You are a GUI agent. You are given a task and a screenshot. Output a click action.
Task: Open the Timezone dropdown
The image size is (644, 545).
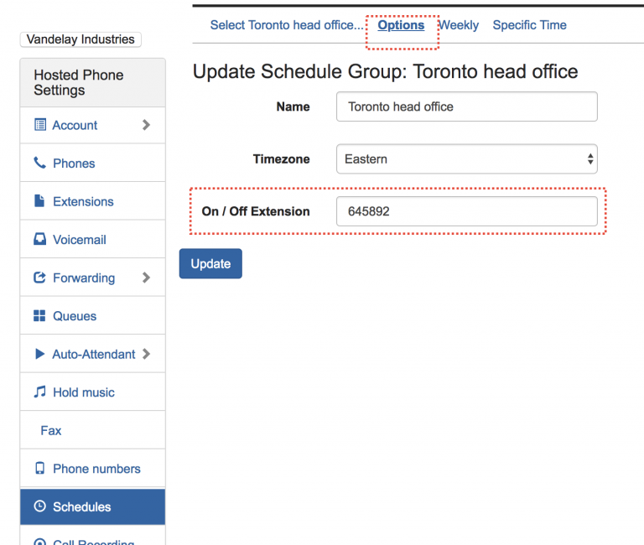coord(466,159)
